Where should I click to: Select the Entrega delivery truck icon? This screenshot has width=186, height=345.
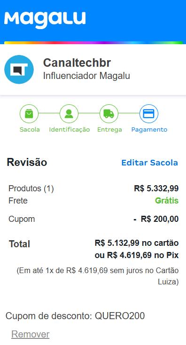[109, 114]
